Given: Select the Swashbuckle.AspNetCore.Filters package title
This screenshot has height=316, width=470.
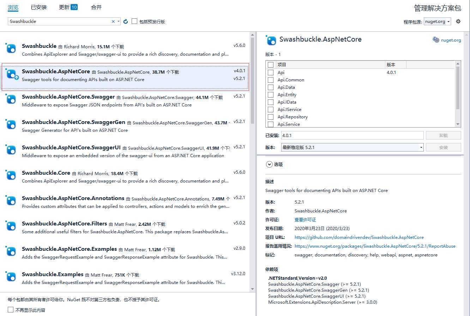Looking at the screenshot, I should click(x=64, y=223).
